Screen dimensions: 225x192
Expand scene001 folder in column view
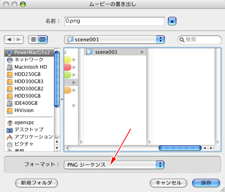click(x=115, y=52)
